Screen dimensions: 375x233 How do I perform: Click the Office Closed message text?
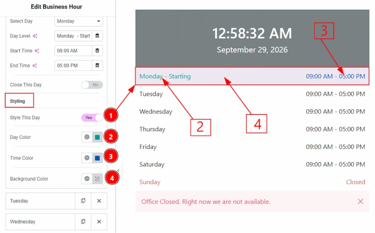(x=206, y=202)
